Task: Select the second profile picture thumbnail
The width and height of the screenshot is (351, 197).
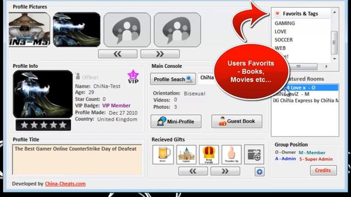Action: click(x=77, y=30)
